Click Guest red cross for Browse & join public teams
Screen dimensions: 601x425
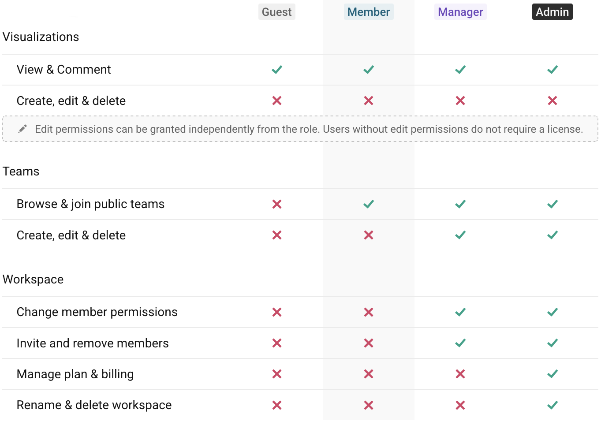(277, 204)
